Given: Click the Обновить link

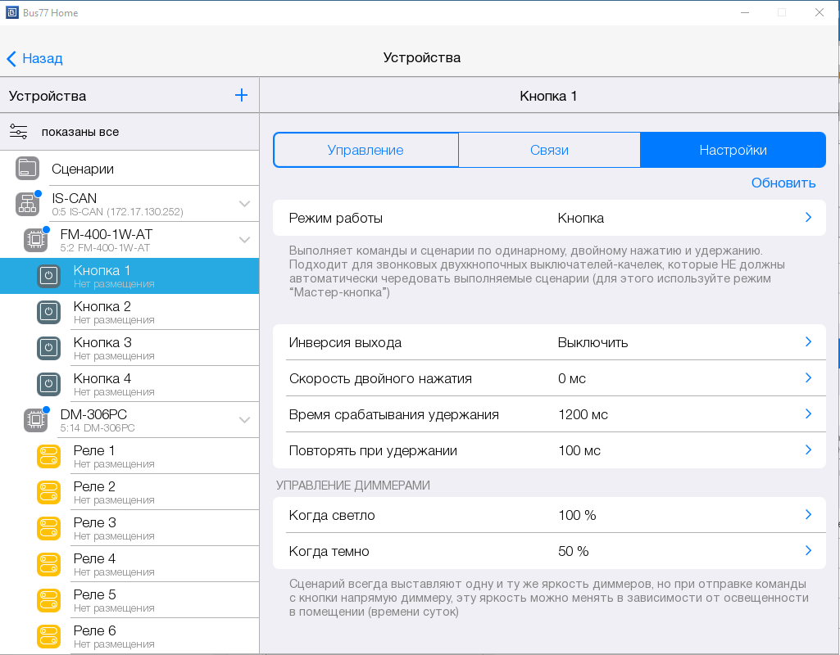Looking at the screenshot, I should pos(783,183).
